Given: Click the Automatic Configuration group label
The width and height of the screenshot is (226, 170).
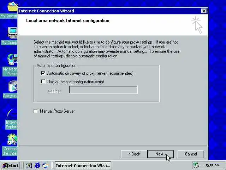Looking at the screenshot, I should click(56, 66).
